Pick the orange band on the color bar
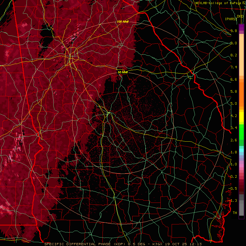 241,94
